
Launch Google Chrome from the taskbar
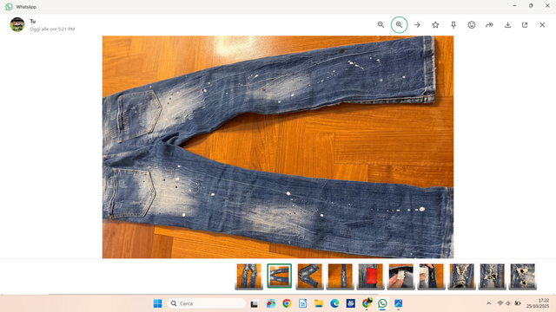[x=287, y=303]
